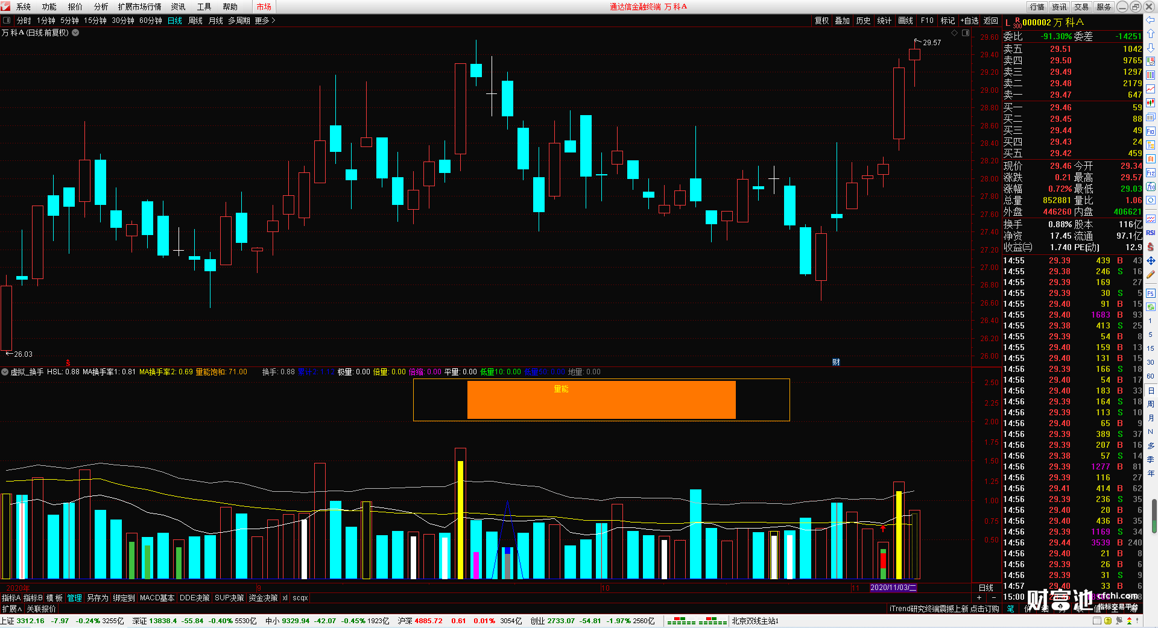Image resolution: width=1158 pixels, height=628 pixels.
Task: Click the wave indicator icon in sidebar
Action: click(1150, 219)
